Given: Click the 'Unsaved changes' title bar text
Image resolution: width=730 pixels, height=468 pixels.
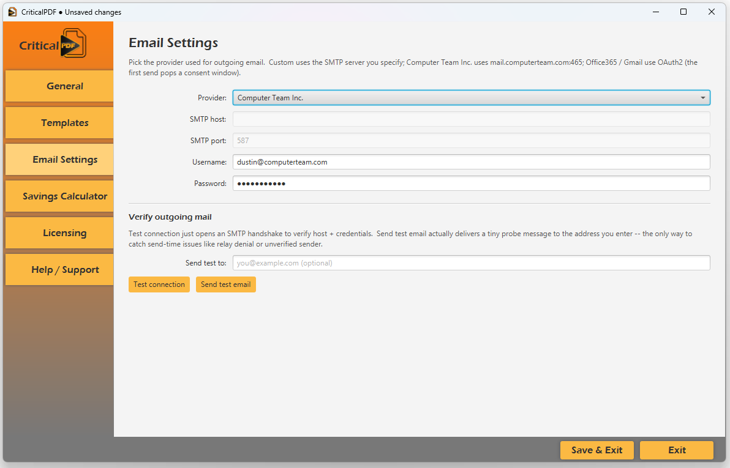Looking at the screenshot, I should point(93,12).
